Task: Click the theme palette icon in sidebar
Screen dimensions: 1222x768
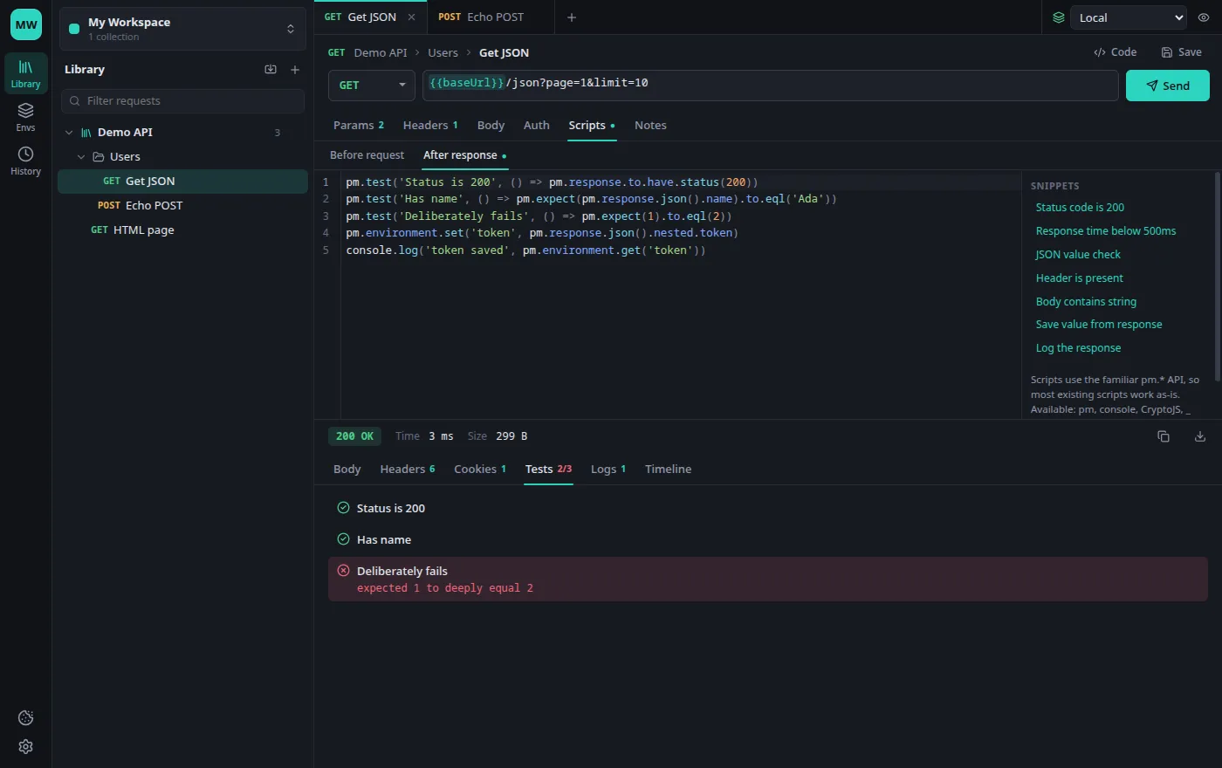Action: click(x=25, y=717)
